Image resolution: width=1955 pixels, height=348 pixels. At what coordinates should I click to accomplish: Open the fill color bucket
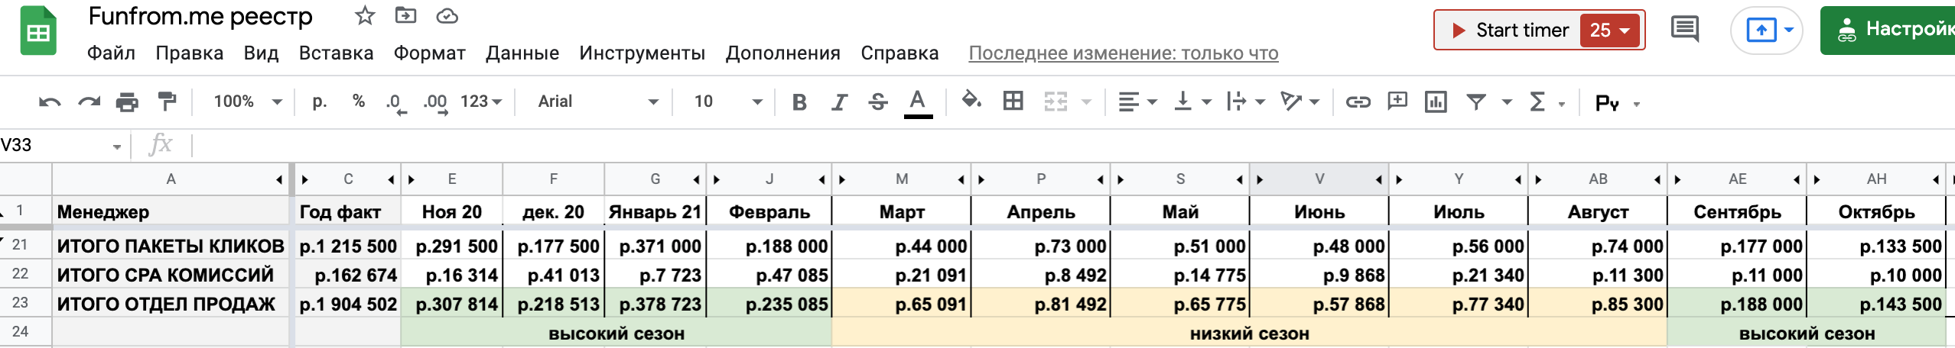[971, 101]
